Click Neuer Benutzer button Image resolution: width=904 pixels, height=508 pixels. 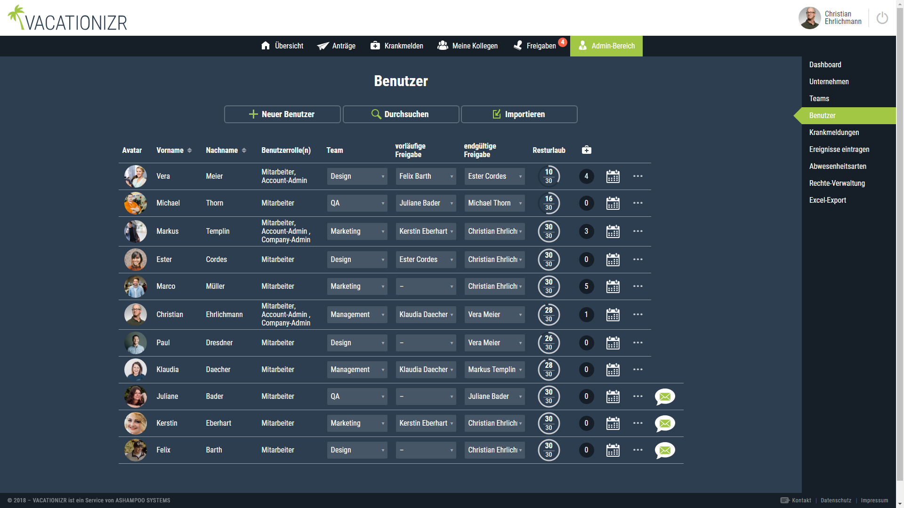click(282, 114)
